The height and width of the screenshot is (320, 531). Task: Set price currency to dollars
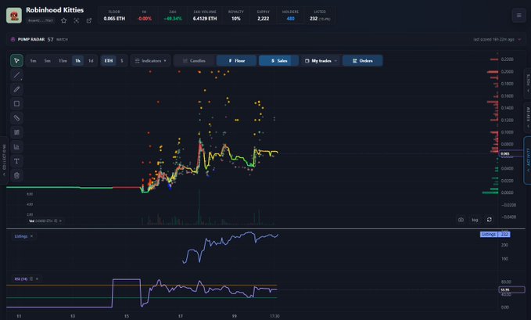pyautogui.click(x=121, y=61)
